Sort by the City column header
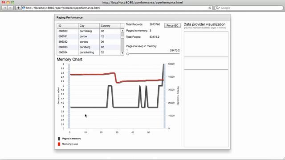This screenshot has height=160, width=285. coord(89,26)
